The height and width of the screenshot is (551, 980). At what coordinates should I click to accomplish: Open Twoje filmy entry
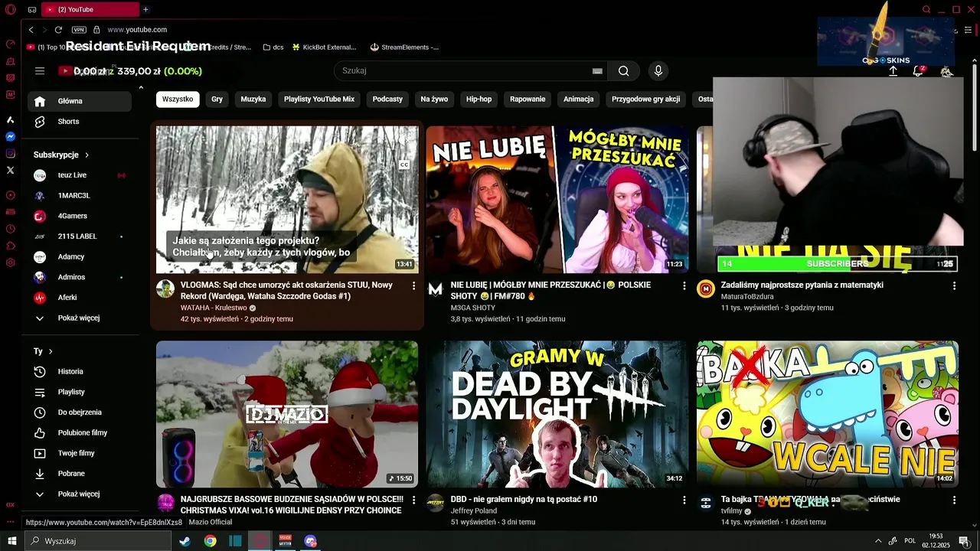pos(80,453)
